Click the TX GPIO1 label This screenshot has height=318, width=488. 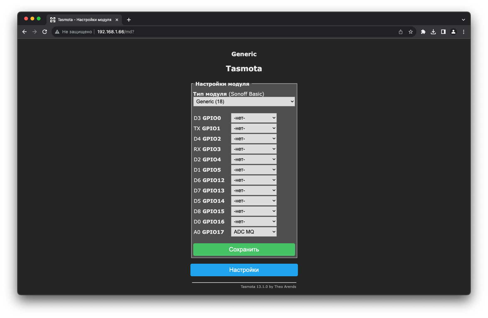(x=207, y=128)
